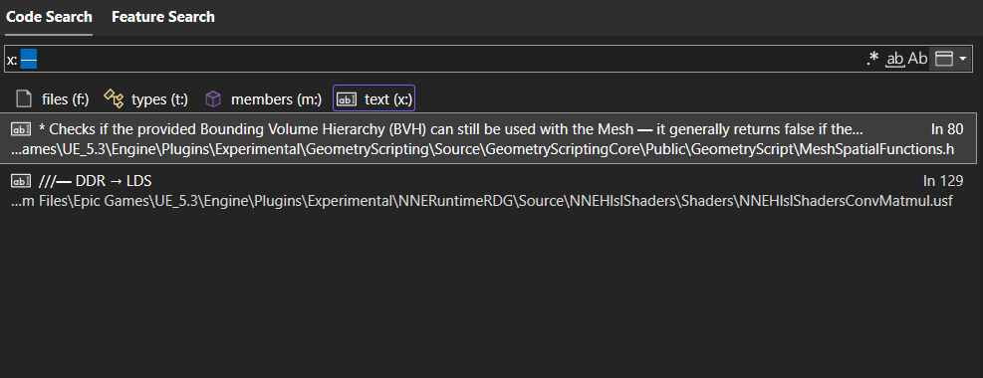Click into the search query input field
Screen dimensions: 983x378
tap(432, 59)
